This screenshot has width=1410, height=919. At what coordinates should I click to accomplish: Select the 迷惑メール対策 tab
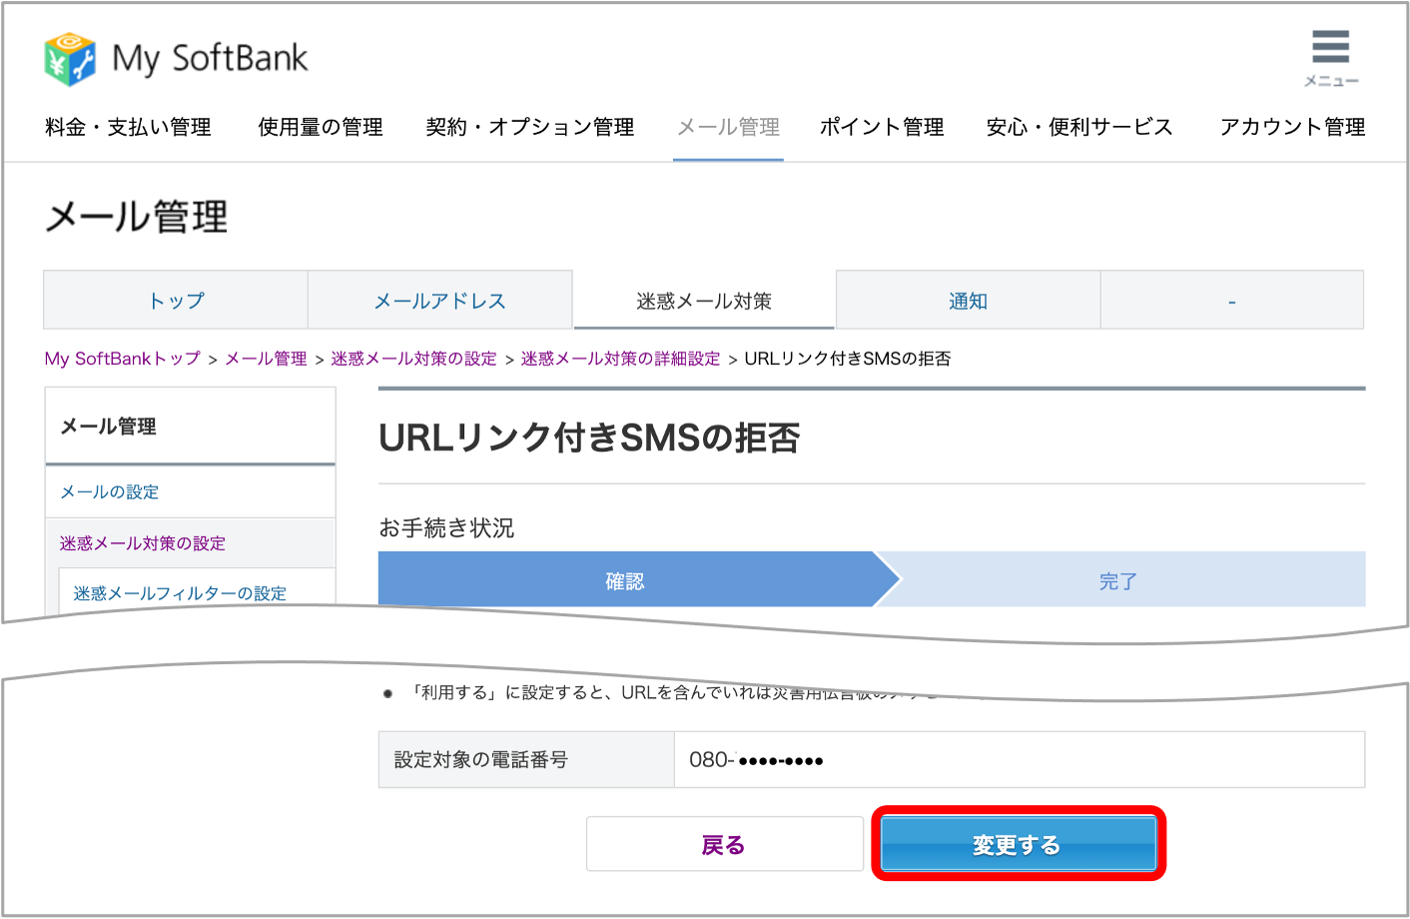point(704,300)
